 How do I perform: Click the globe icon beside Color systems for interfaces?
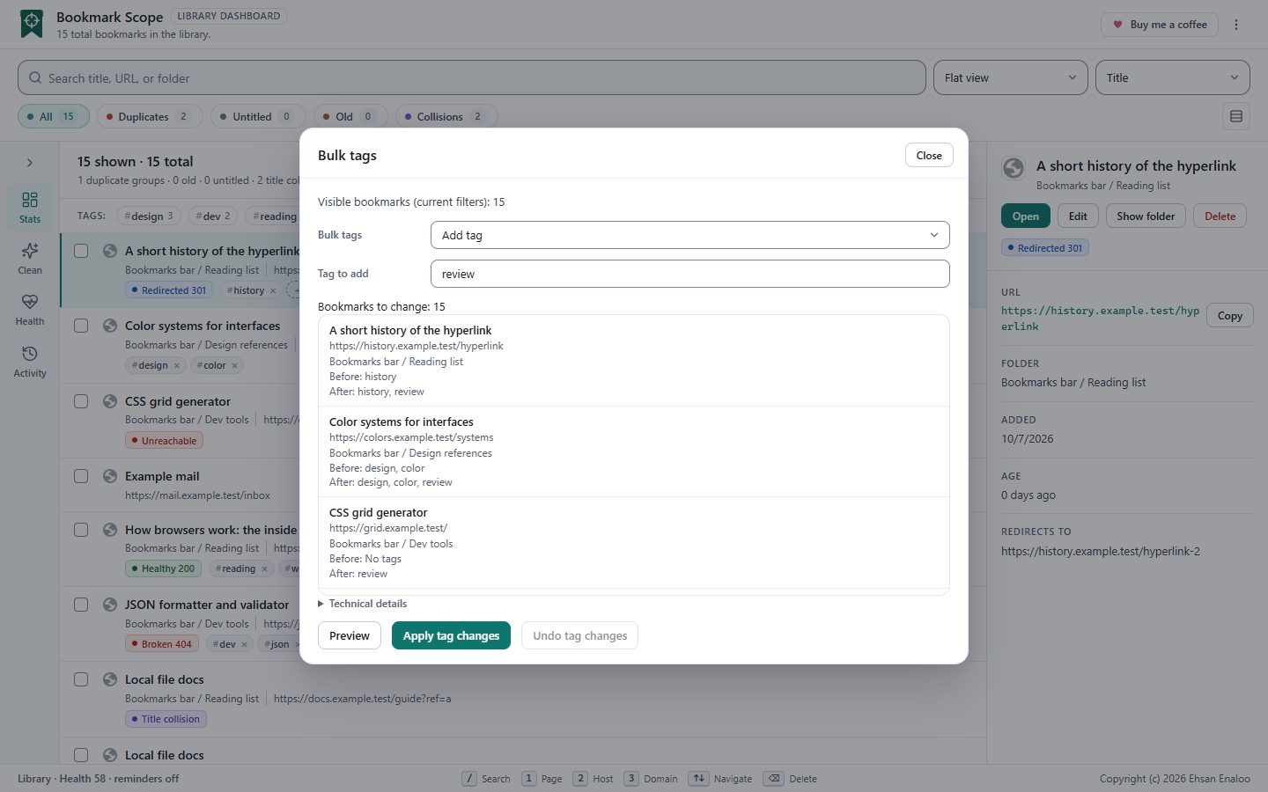coord(110,326)
